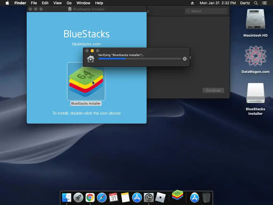Open Launchpad rocket icon in Dock
This screenshot has height=205, width=273.
(78, 198)
